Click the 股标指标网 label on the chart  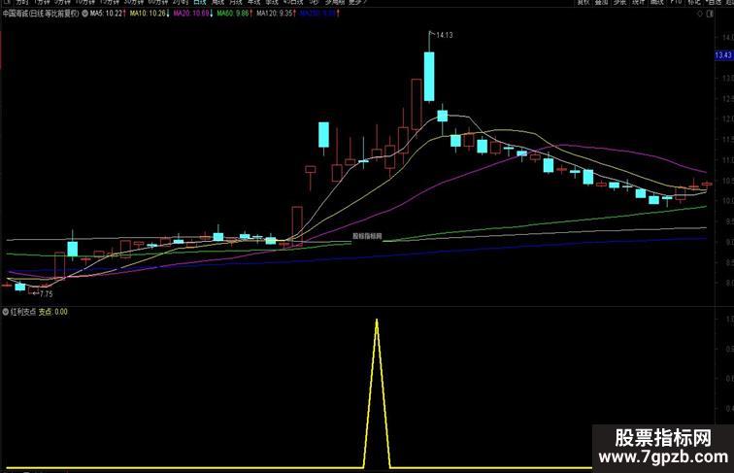pos(367,237)
